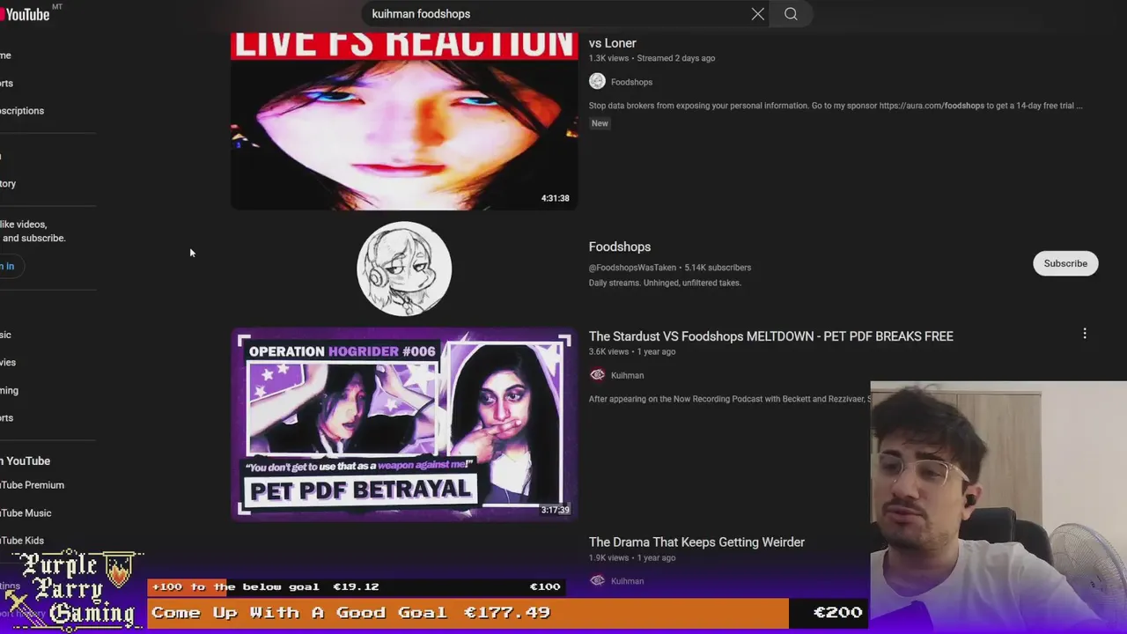1127x634 pixels.
Task: Open Foodshops channel name under 'vs Loner' video
Action: [x=631, y=82]
